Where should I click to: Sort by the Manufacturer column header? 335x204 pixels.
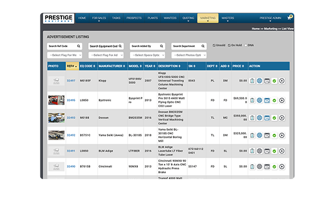112,66
